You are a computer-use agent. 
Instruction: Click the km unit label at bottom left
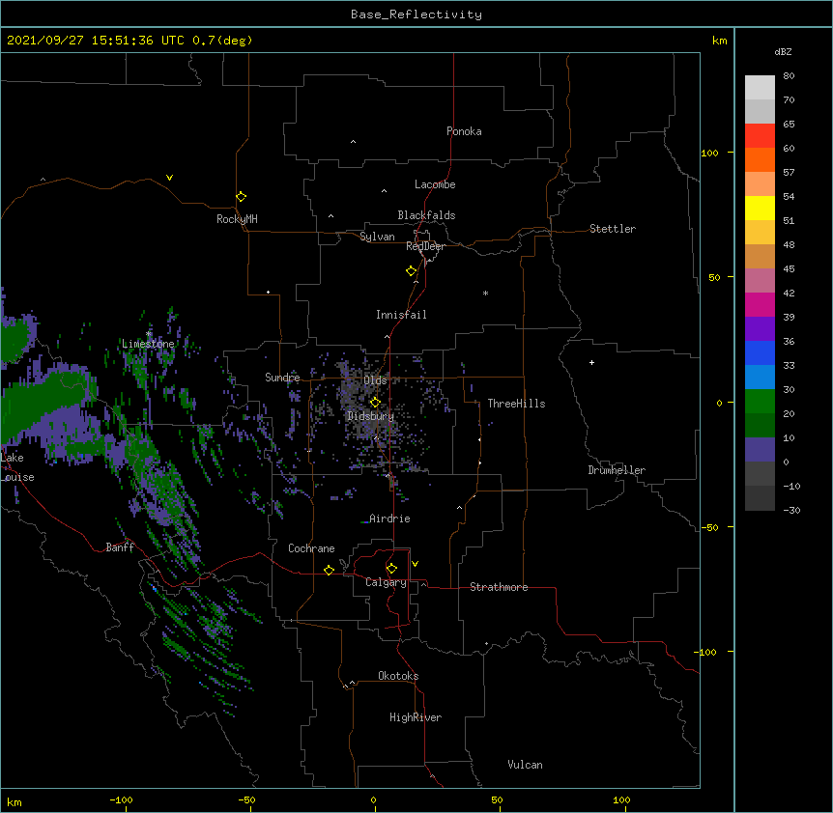[14, 801]
